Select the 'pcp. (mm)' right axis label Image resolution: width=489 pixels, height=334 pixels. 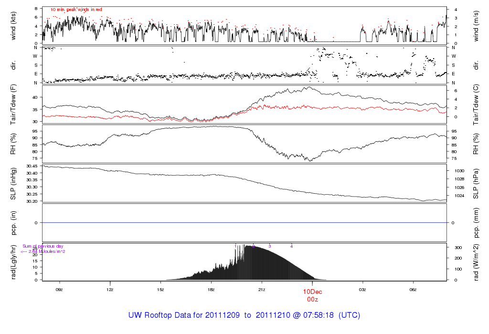pos(477,223)
